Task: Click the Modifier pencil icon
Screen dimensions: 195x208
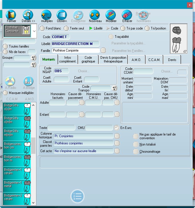Action: coord(111,15)
